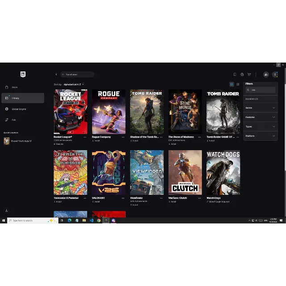Viewport: 286px width, 286px height.
Task: Open Warface: Clutch more options menu
Action: 200,198
